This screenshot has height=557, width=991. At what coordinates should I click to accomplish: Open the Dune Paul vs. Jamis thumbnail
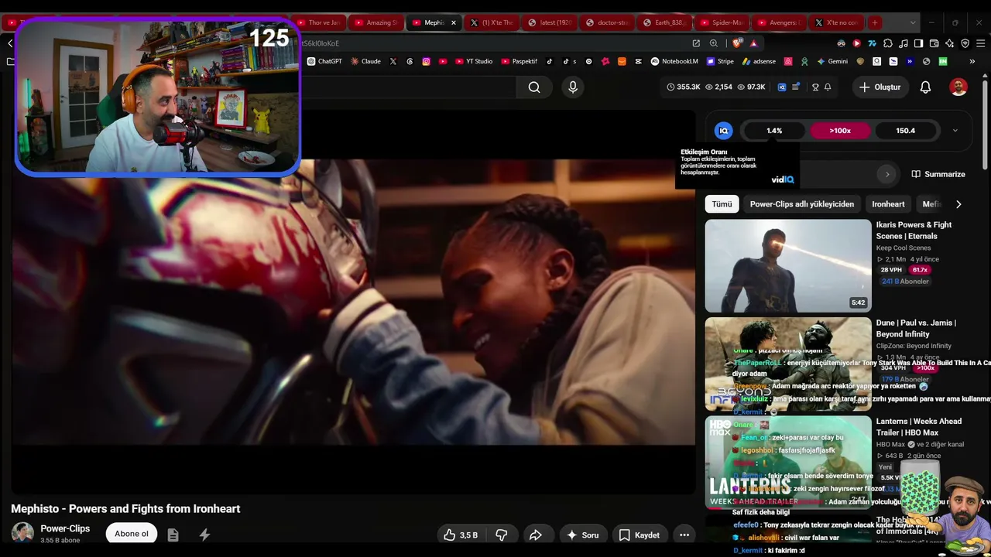788,364
